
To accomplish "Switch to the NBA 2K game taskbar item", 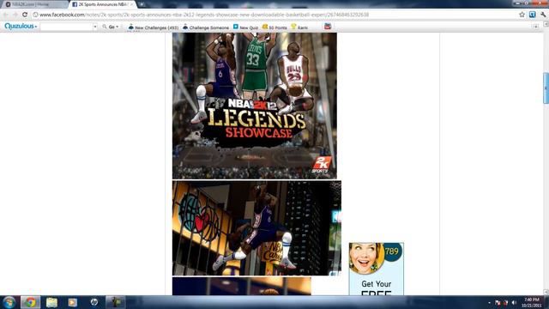I will [x=116, y=302].
